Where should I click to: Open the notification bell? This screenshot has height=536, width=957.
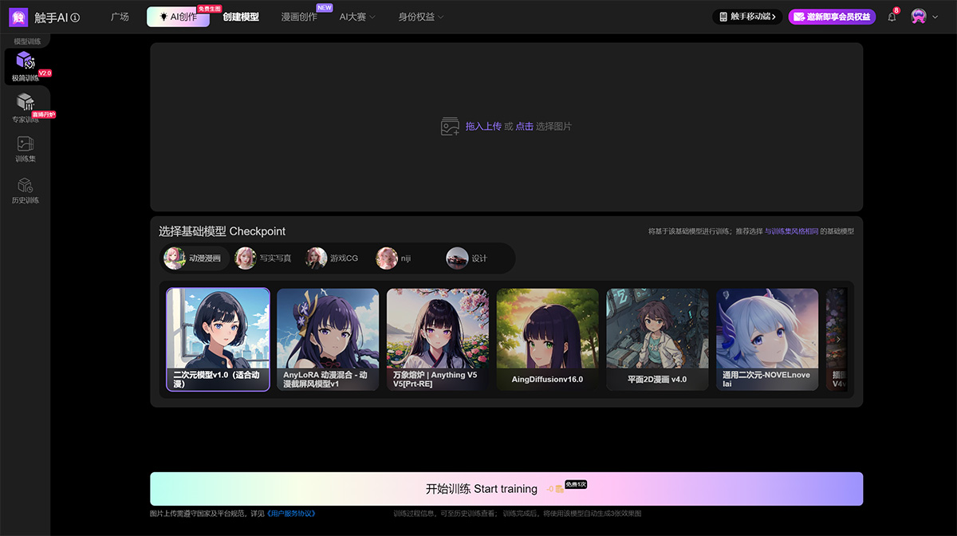point(892,17)
